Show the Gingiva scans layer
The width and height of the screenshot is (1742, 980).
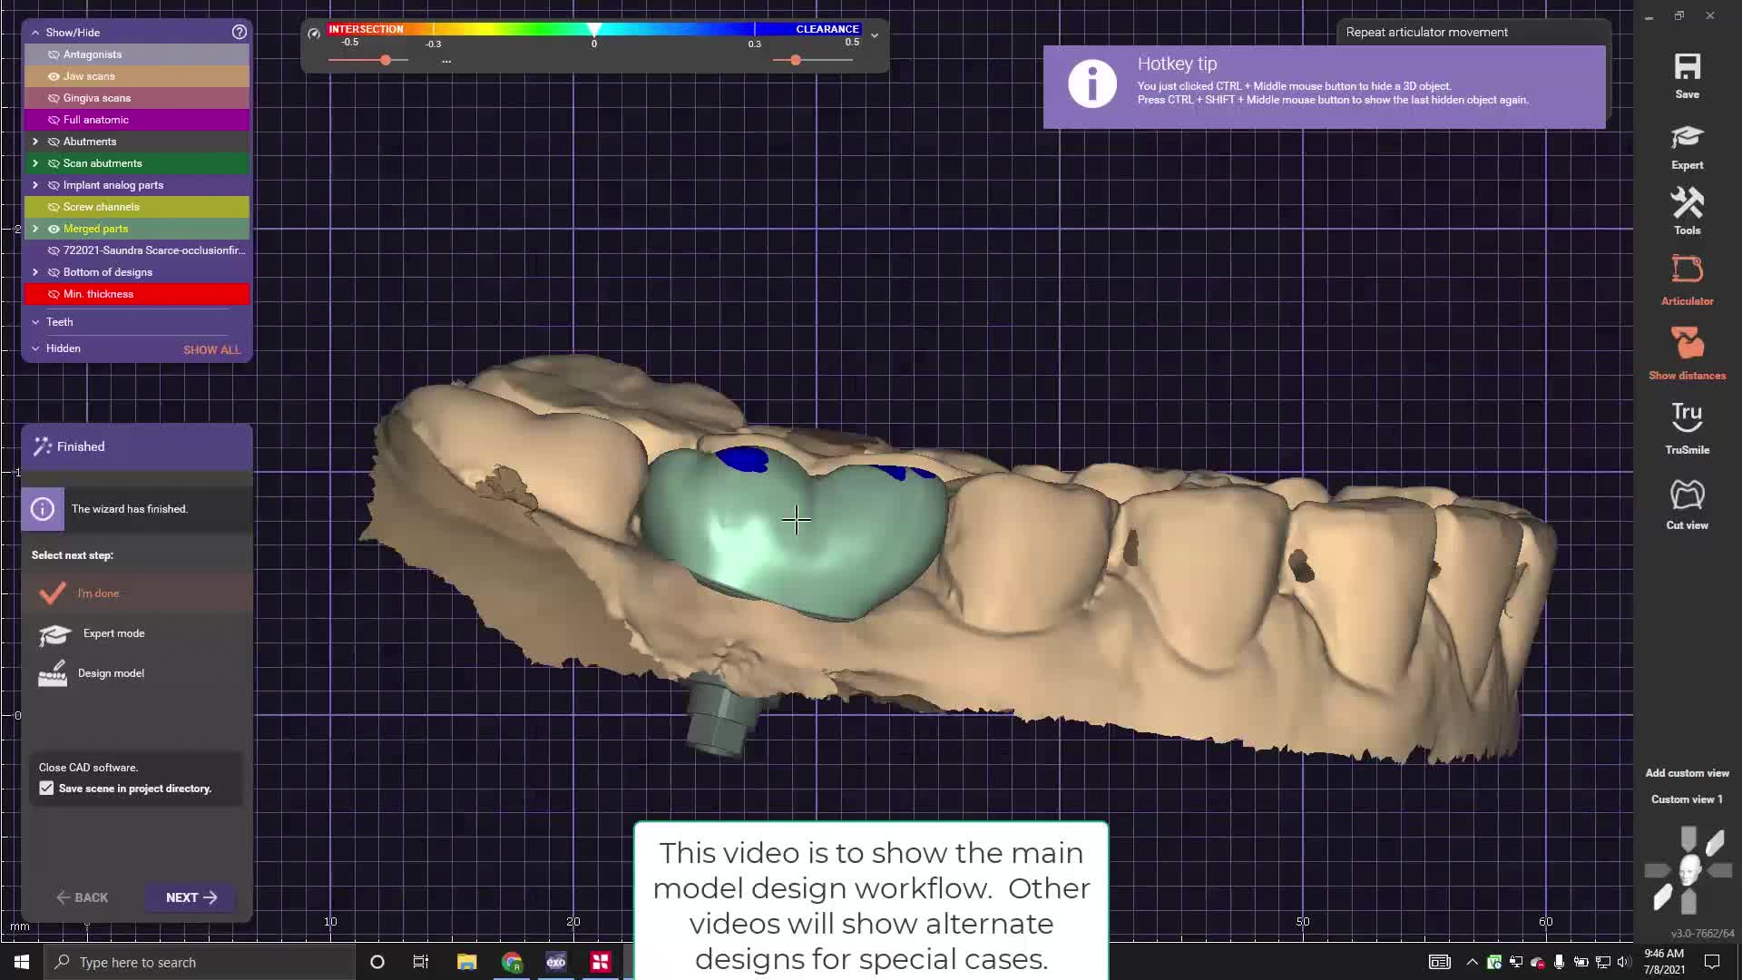(54, 98)
